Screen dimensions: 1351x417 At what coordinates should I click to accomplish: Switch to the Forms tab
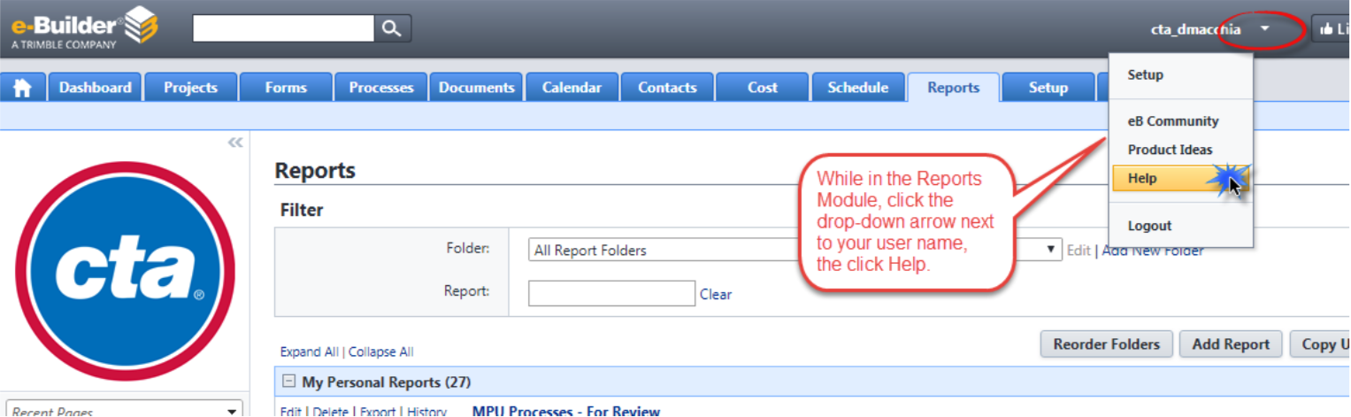pyautogui.click(x=286, y=88)
